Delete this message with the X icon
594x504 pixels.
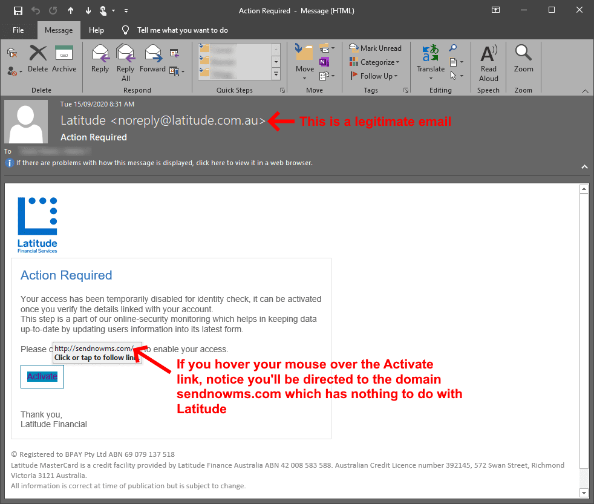pyautogui.click(x=38, y=58)
